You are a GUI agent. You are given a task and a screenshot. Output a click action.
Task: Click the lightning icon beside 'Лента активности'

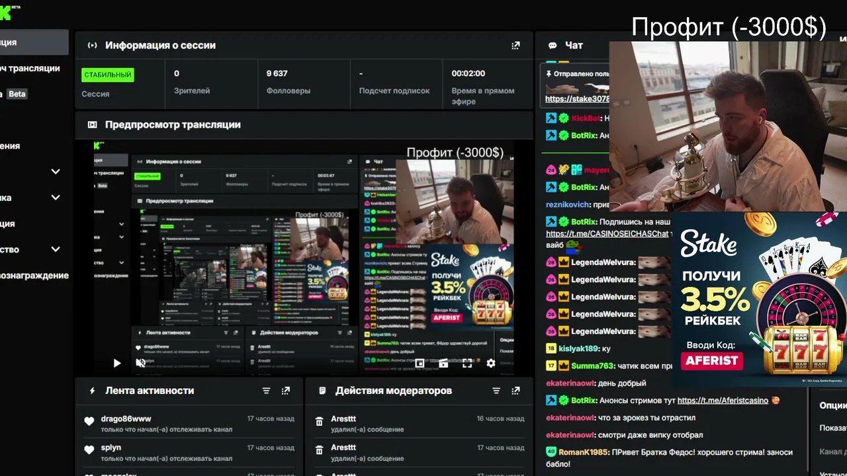(93, 391)
